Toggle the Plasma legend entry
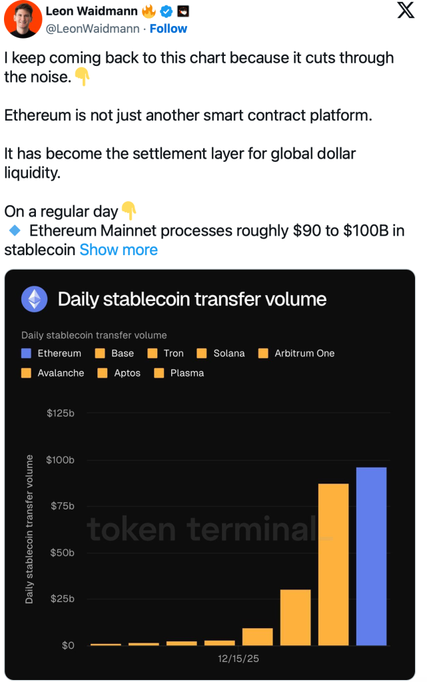This screenshot has height=682, width=427. point(179,373)
